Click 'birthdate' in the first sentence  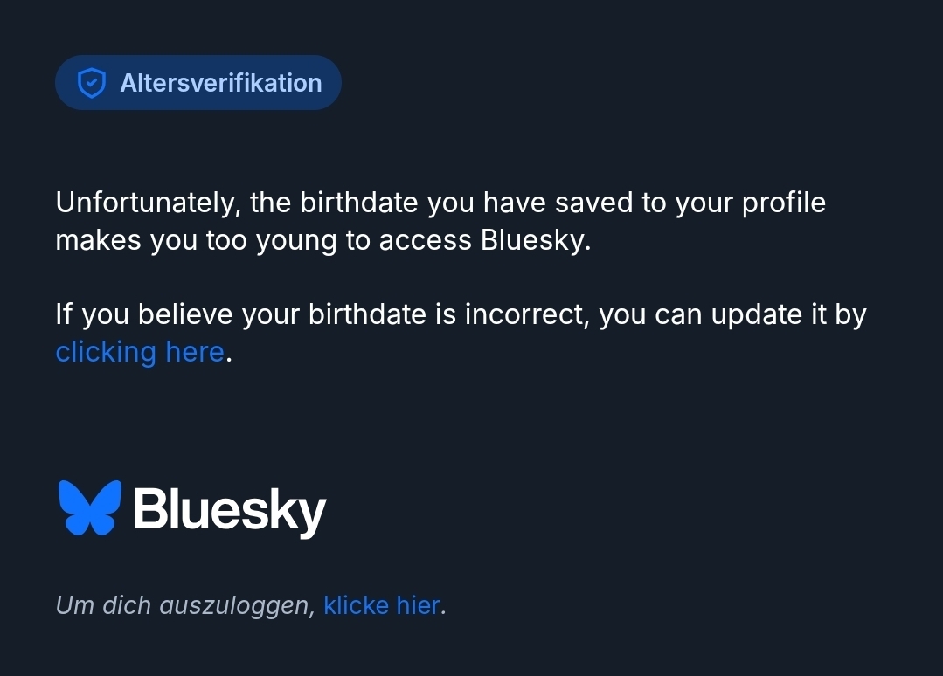coord(358,203)
